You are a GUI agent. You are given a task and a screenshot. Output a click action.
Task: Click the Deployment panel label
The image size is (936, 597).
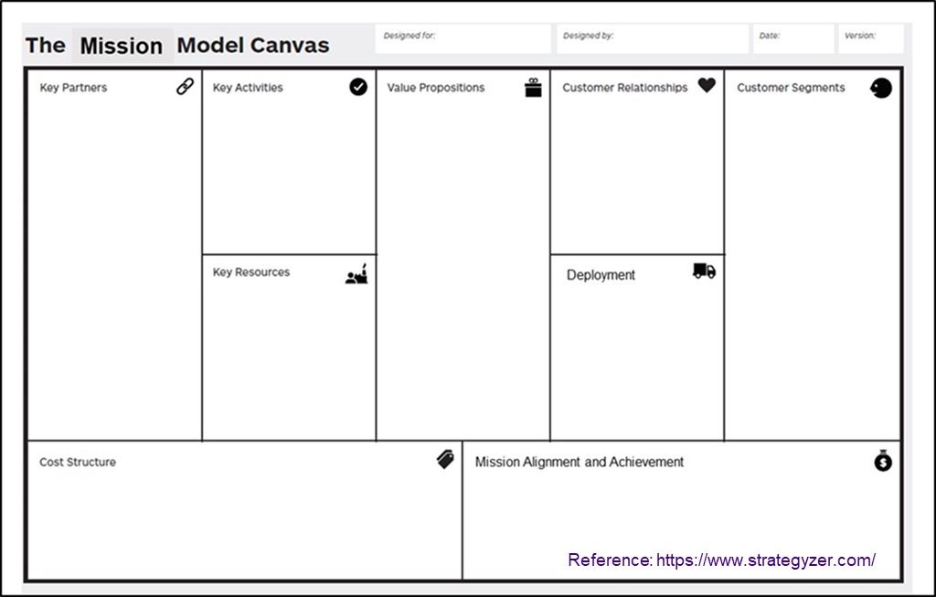[601, 274]
